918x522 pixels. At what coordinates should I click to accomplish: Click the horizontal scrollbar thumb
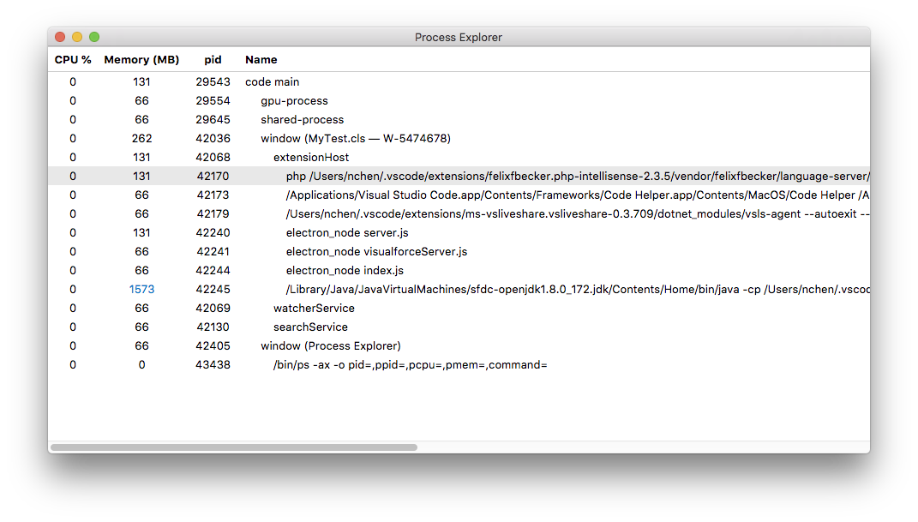coord(234,447)
